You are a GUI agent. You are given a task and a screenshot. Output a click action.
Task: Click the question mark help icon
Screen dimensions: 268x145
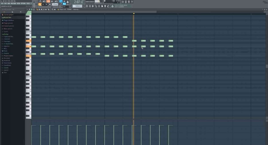pyautogui.click(x=132, y=2)
